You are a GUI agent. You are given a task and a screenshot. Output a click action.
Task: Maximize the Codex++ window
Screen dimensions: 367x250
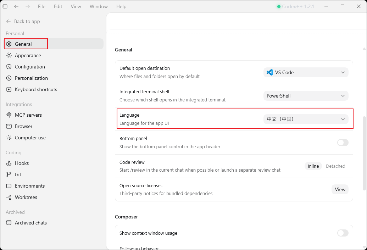(x=343, y=6)
